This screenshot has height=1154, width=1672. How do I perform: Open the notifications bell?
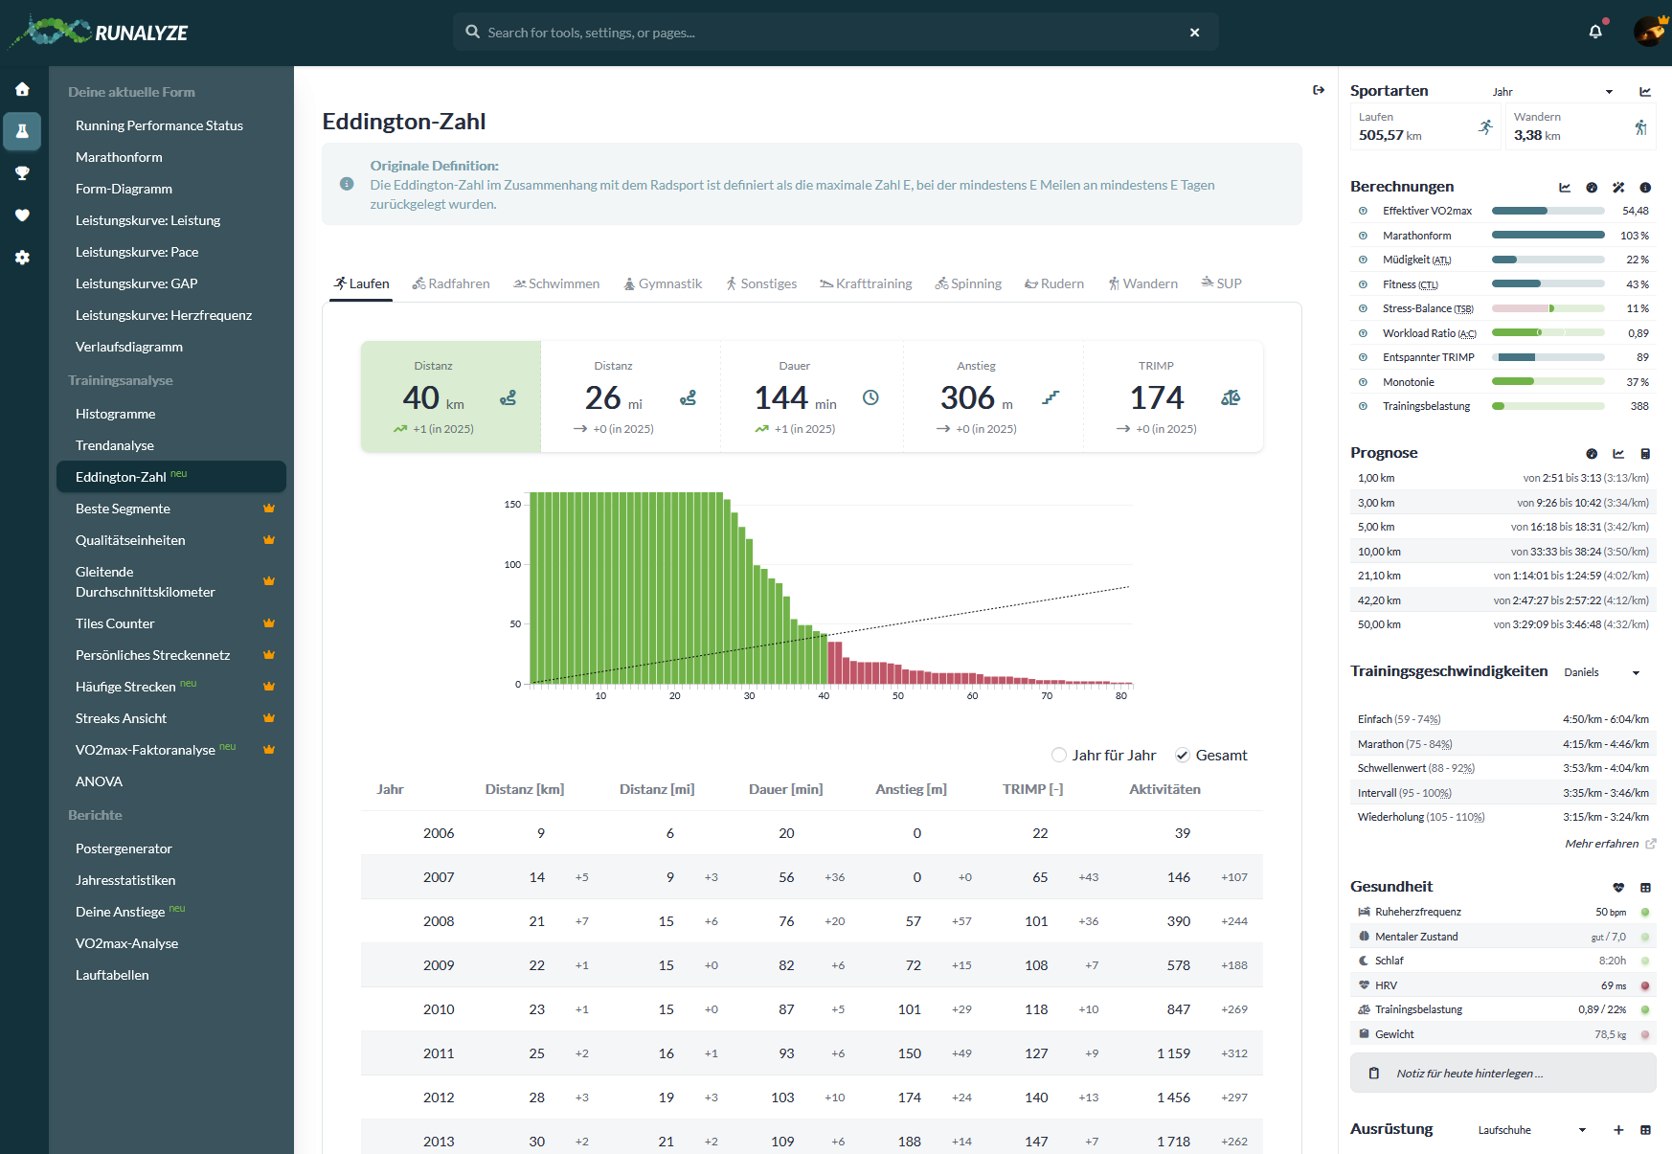1594,32
